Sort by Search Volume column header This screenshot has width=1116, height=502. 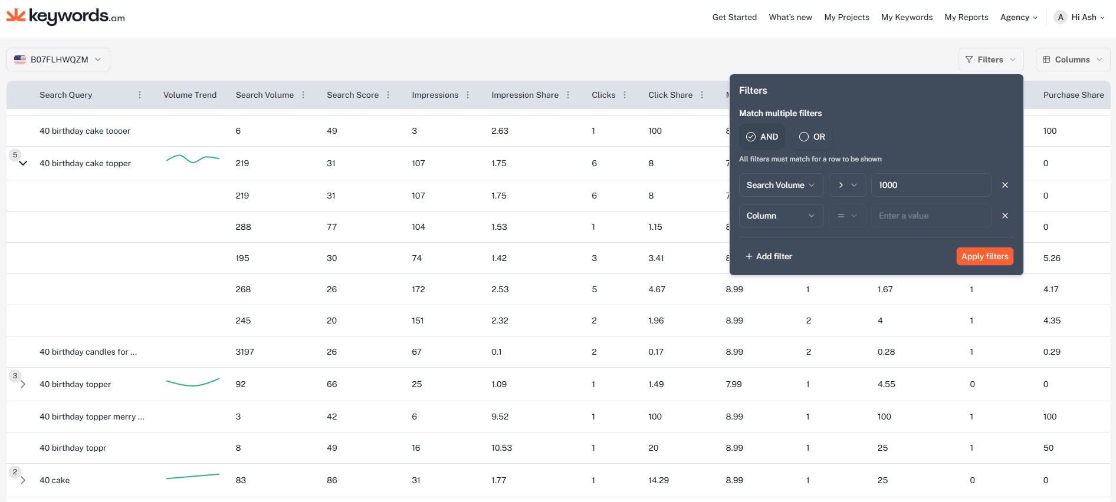point(265,95)
